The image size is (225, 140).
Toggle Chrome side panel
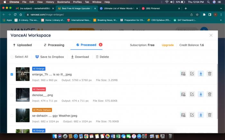pyautogui.click(x=210, y=15)
